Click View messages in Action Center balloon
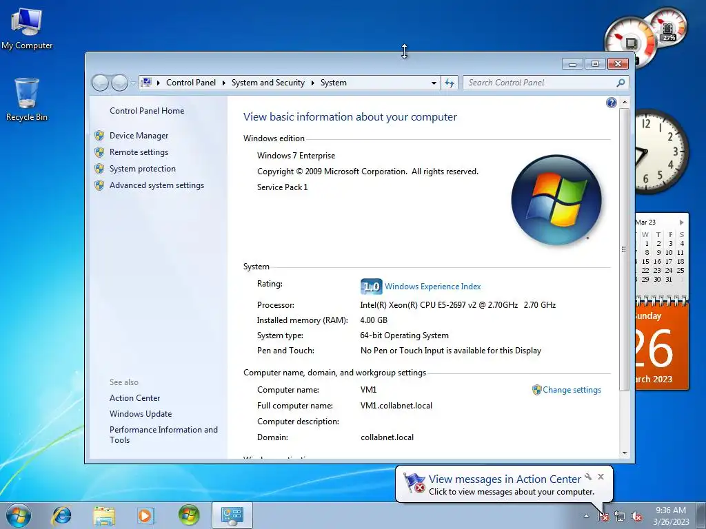This screenshot has width=706, height=529. coord(505,479)
